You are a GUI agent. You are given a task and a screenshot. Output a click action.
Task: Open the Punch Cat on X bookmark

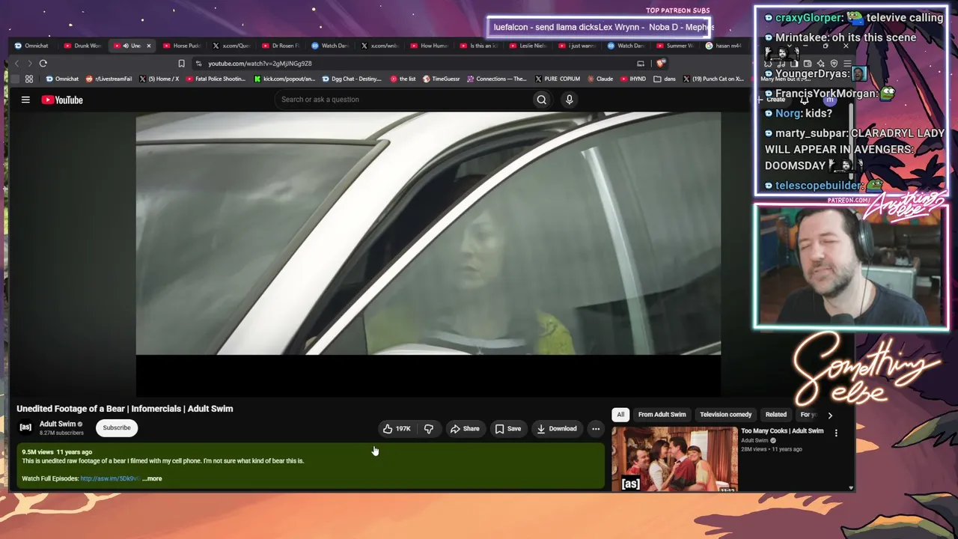point(713,79)
